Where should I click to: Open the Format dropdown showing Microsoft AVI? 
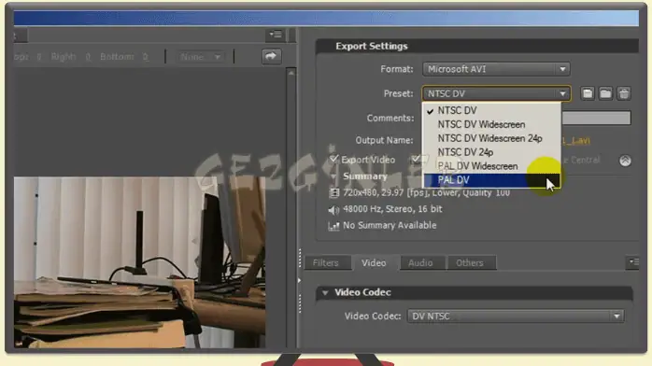(x=496, y=69)
